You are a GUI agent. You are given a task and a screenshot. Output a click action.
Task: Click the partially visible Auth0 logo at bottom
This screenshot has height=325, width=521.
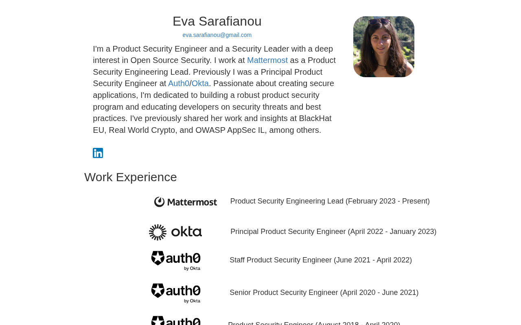pyautogui.click(x=176, y=321)
